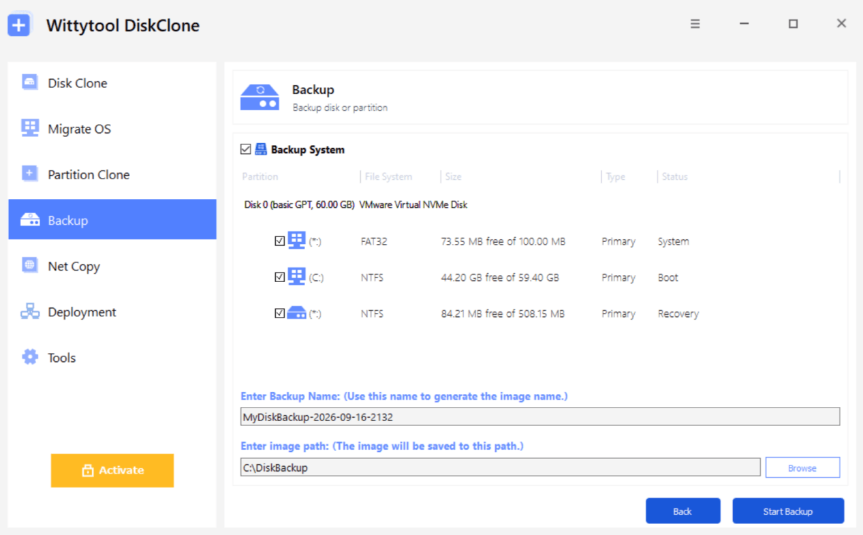Click the Partition Clone plus icon

30,174
